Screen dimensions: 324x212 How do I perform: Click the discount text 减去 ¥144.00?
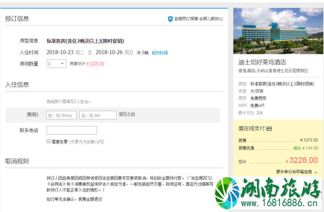(306, 148)
